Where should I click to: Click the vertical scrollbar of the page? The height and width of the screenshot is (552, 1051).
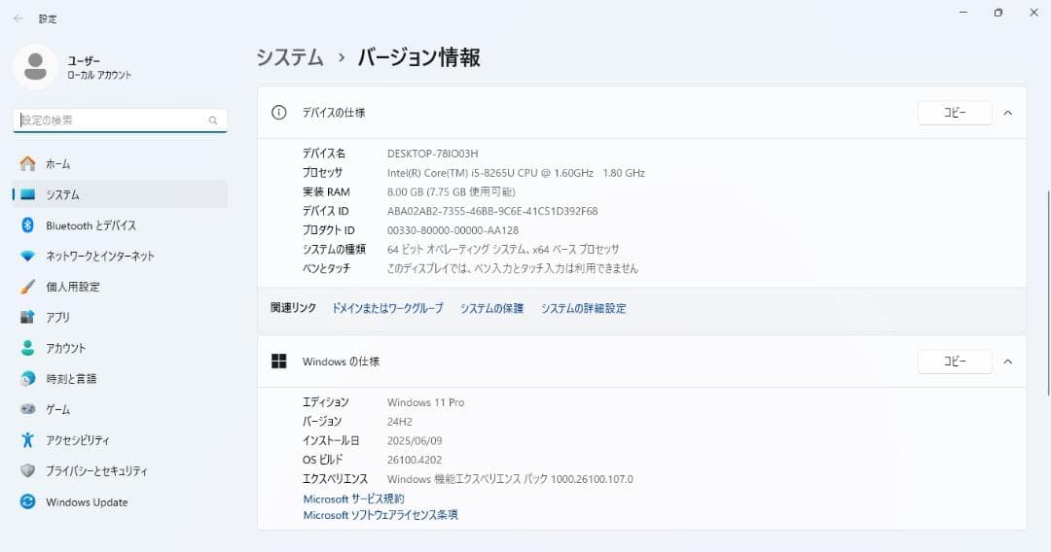tap(1048, 293)
